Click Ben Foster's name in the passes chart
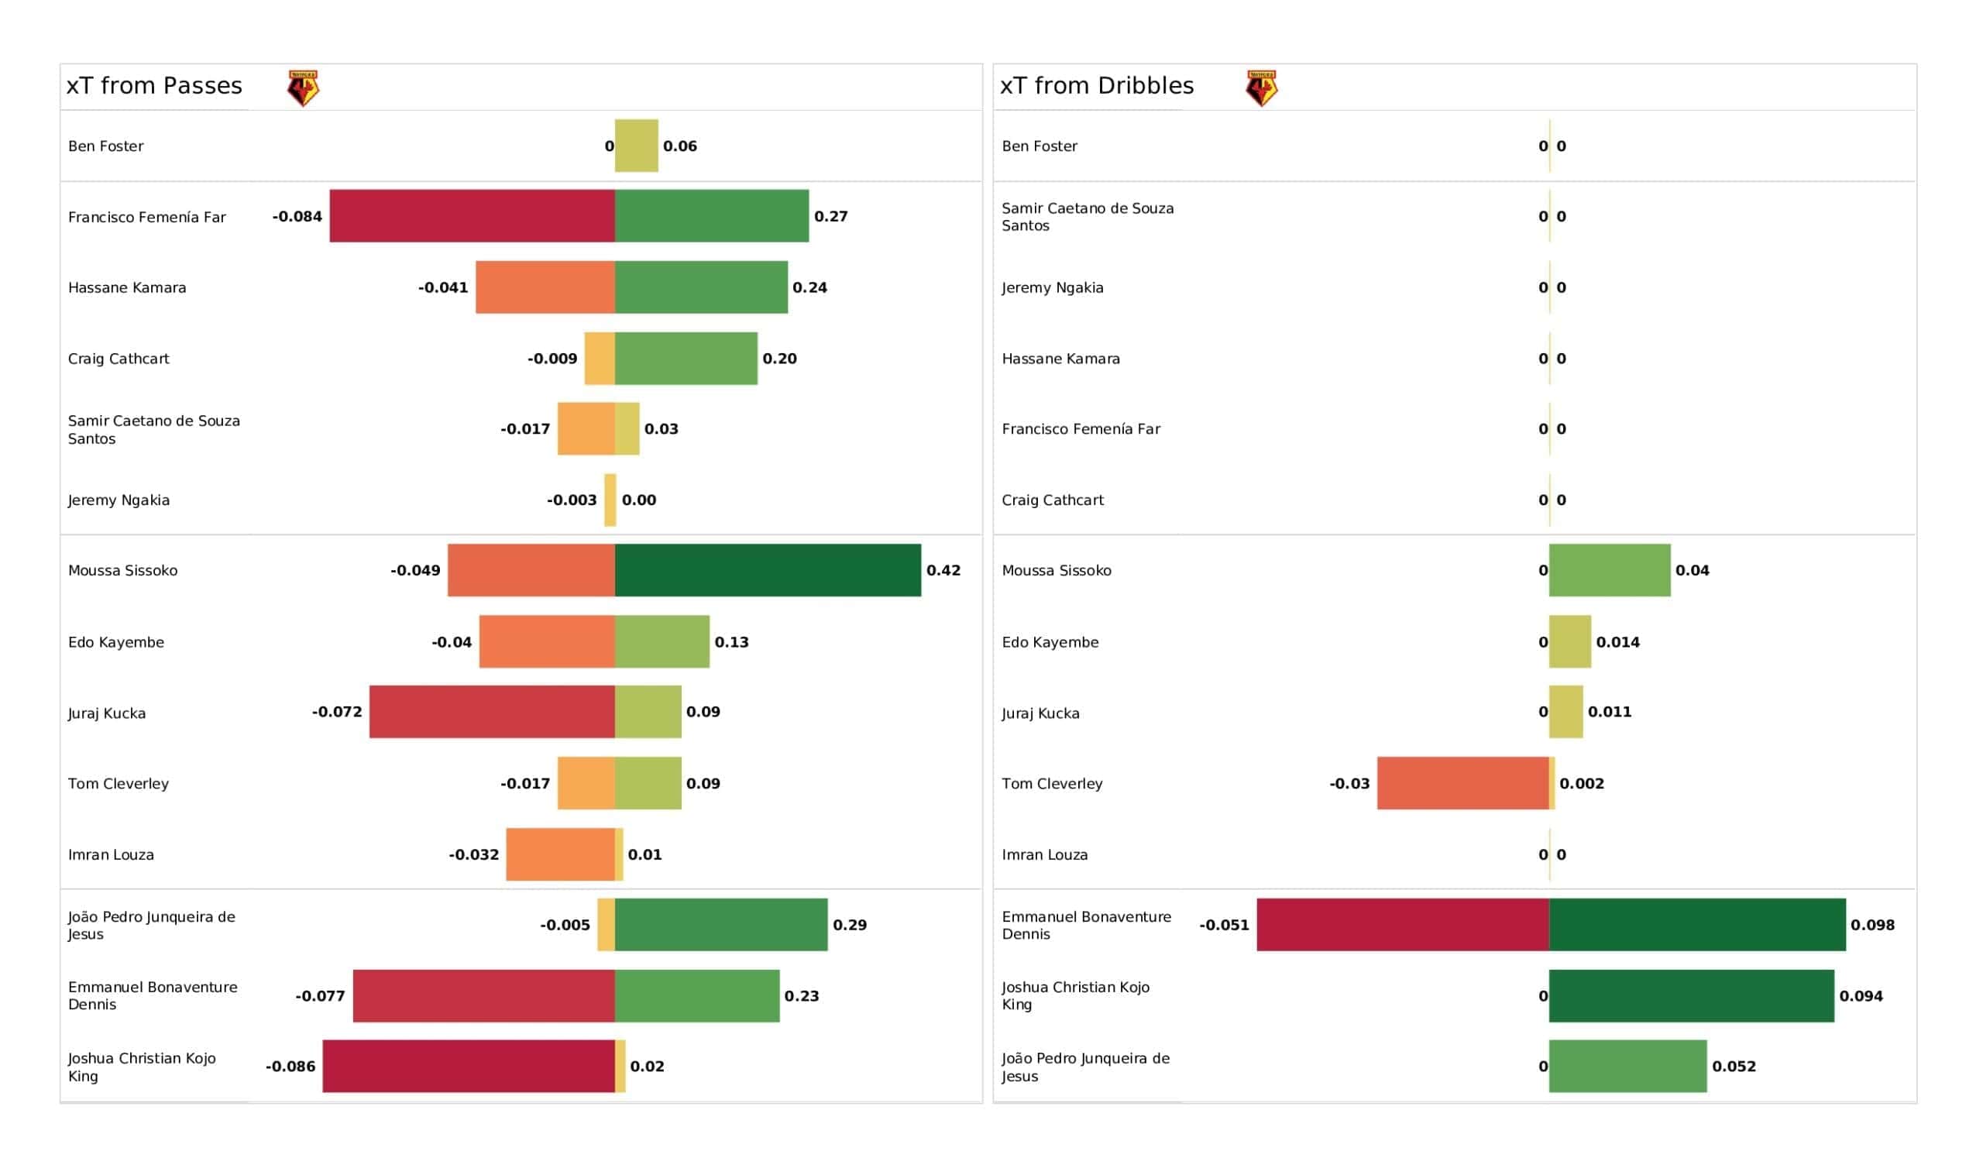The width and height of the screenshot is (1983, 1165). tap(106, 146)
